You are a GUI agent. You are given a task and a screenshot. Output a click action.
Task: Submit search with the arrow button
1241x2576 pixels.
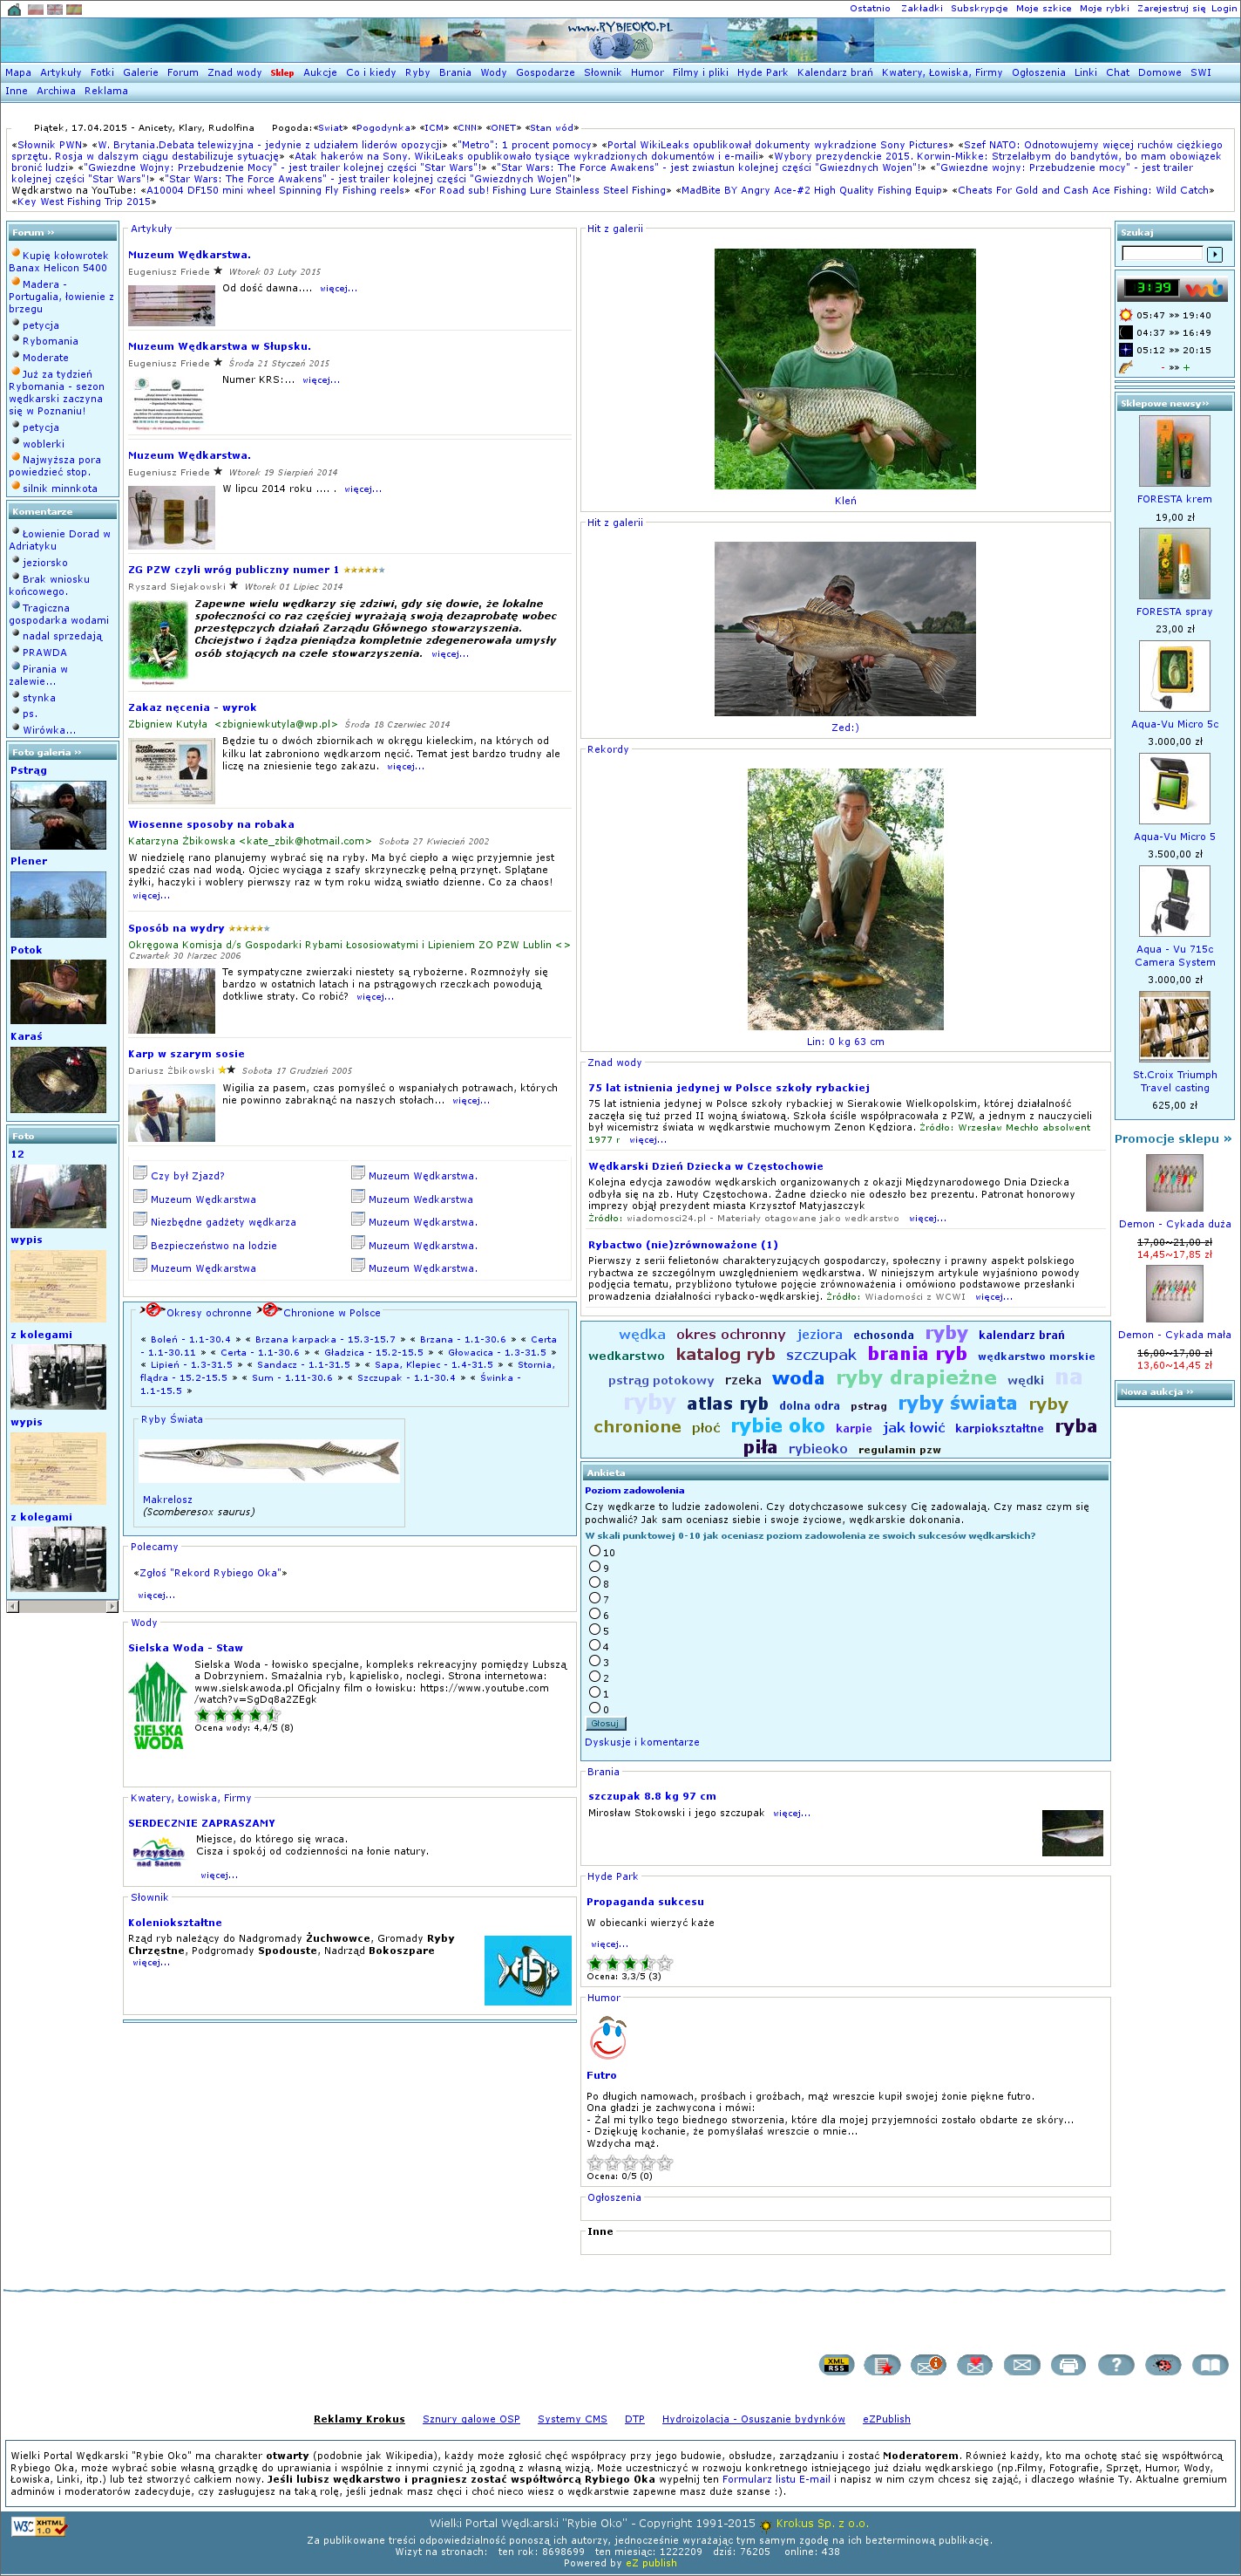tap(1214, 254)
